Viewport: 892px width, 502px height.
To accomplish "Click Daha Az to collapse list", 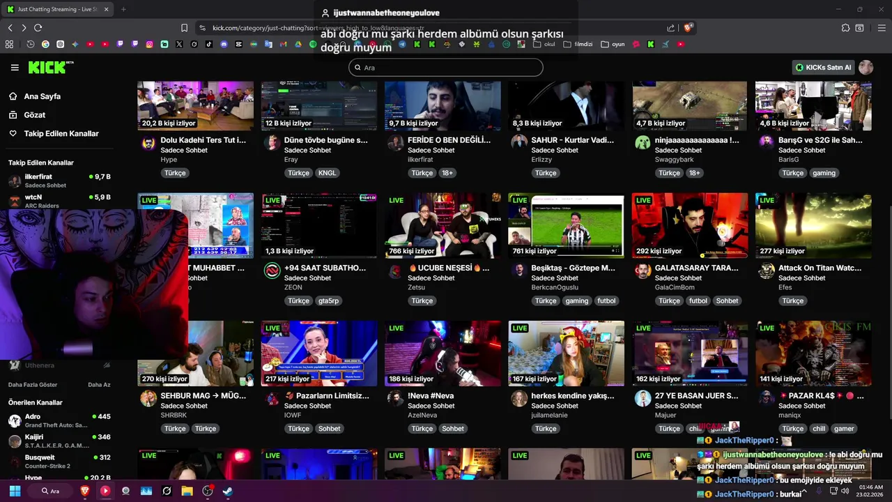I will pyautogui.click(x=99, y=385).
